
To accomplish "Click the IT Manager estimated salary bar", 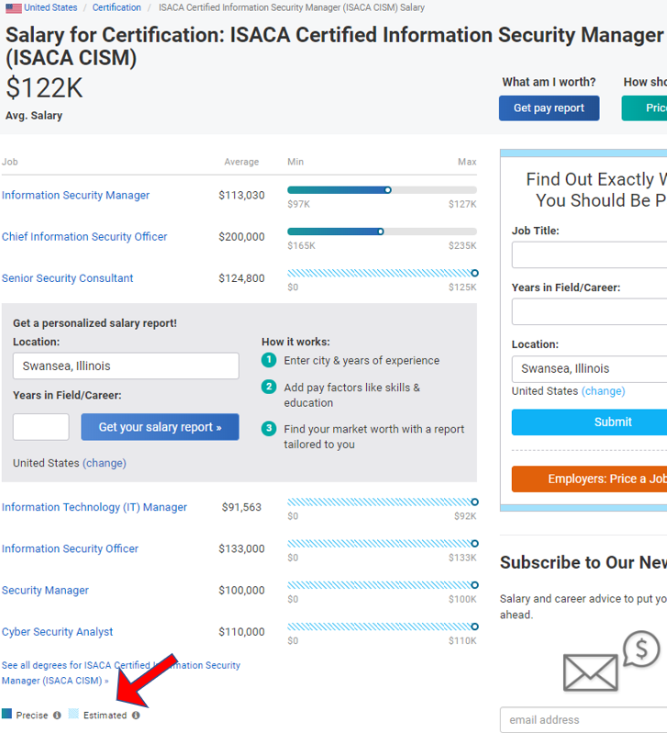I will 382,502.
